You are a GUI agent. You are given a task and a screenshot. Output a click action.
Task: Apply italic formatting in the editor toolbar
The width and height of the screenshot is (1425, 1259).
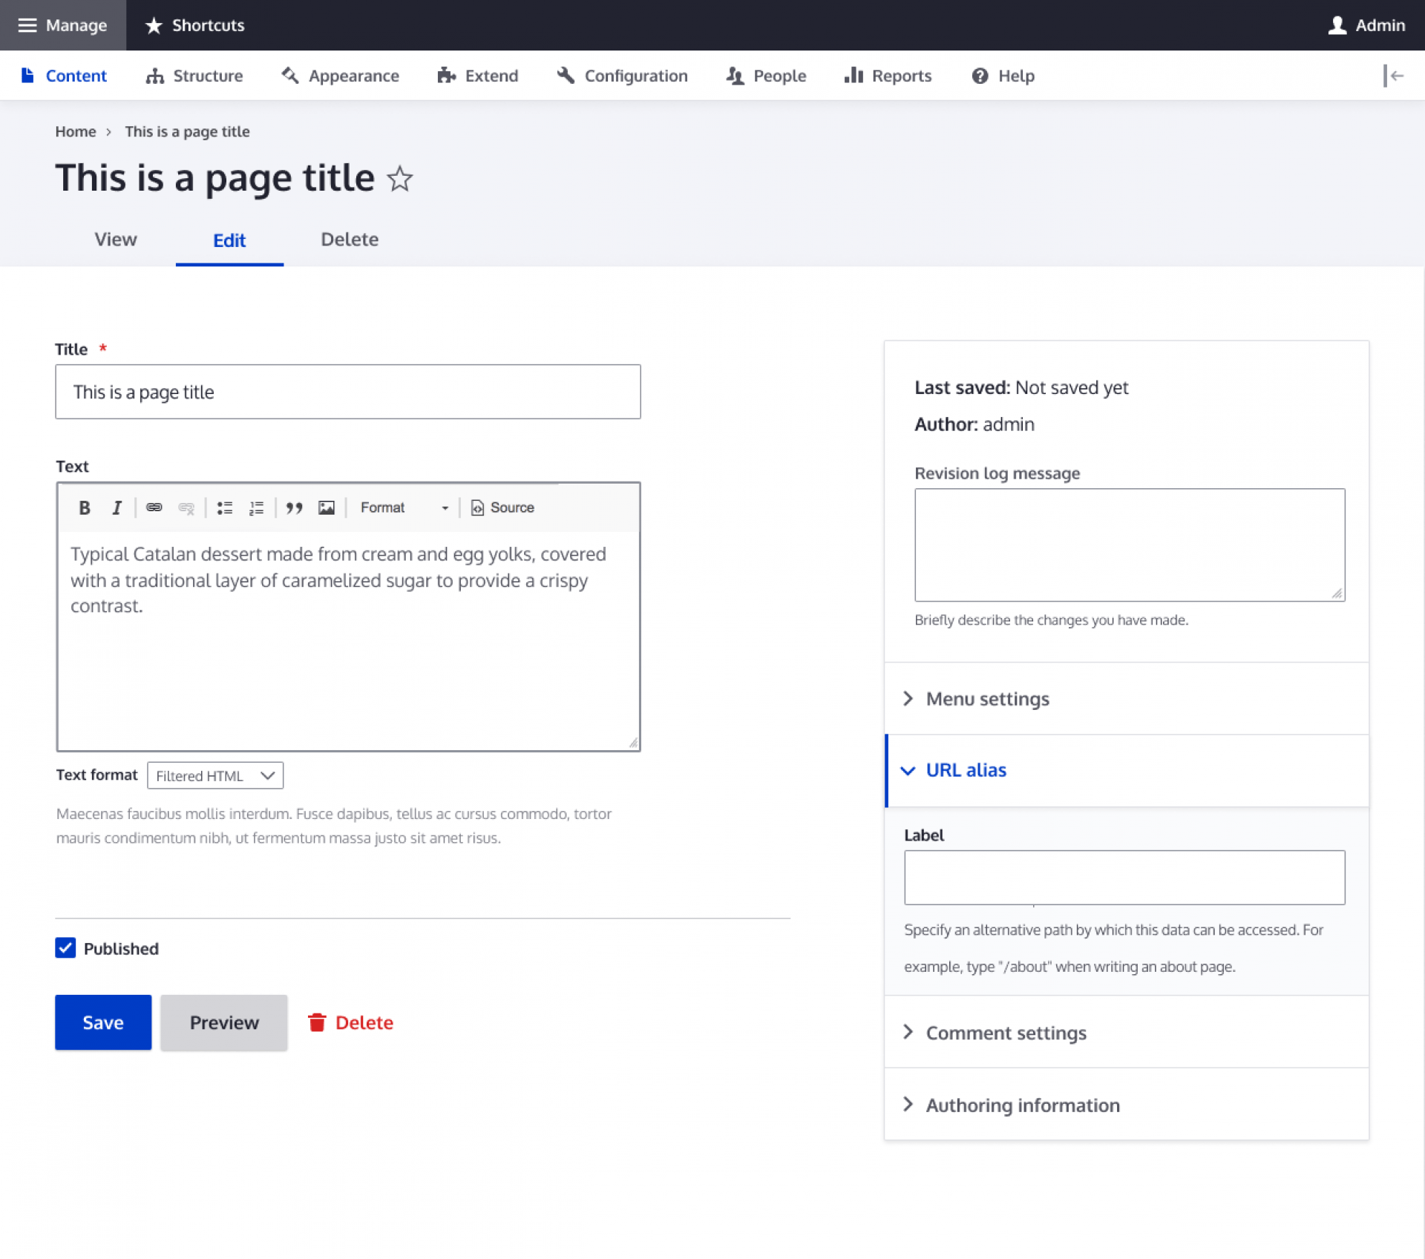point(117,507)
